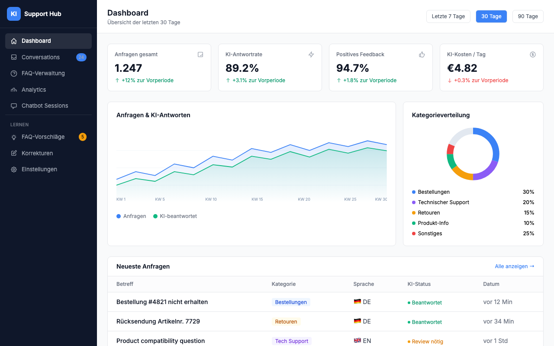
Task: Open the Alle anzeigen link
Action: pyautogui.click(x=514, y=266)
